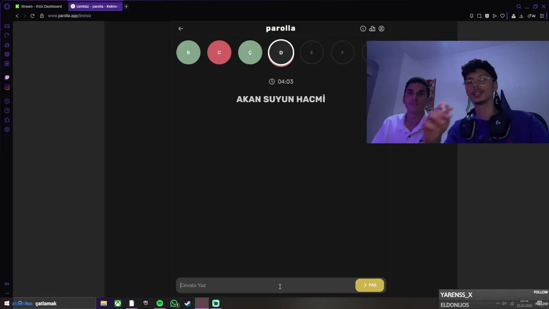This screenshot has width=549, height=309.
Task: Click the padlock site security icon
Action: pyautogui.click(x=42, y=16)
